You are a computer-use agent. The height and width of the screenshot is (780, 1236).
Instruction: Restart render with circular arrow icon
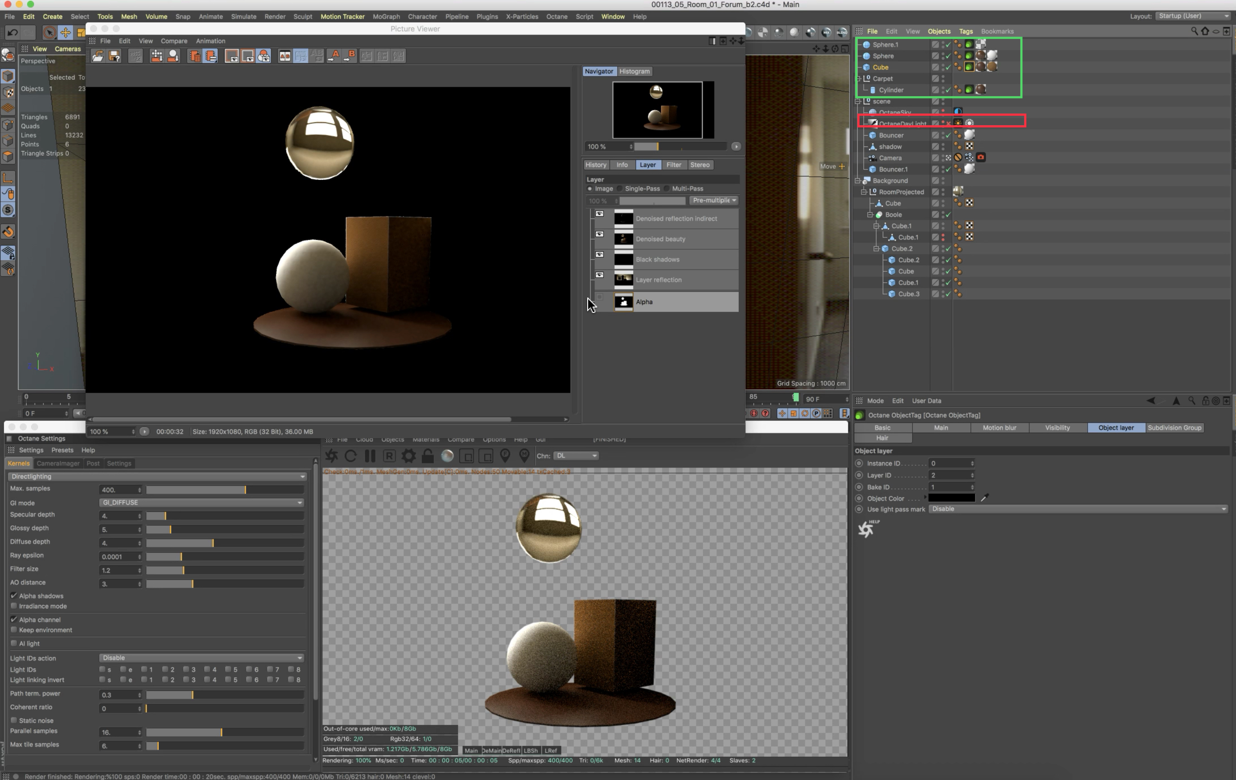[351, 456]
